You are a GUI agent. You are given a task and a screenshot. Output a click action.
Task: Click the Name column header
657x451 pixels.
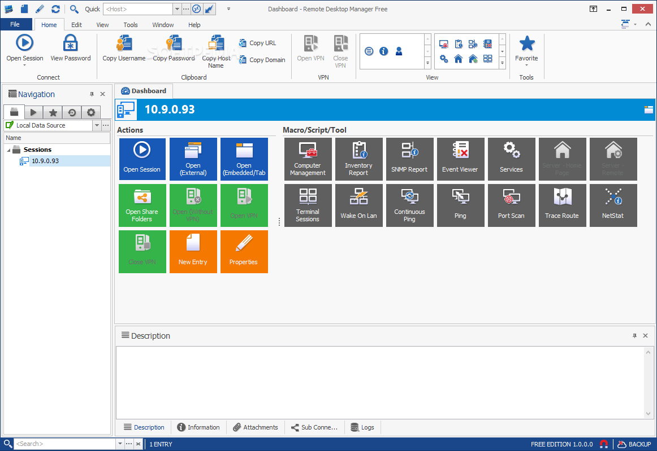coord(57,138)
